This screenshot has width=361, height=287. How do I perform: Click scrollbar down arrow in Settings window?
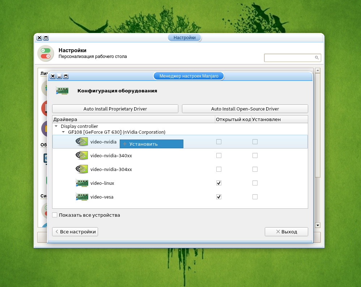tap(318, 225)
